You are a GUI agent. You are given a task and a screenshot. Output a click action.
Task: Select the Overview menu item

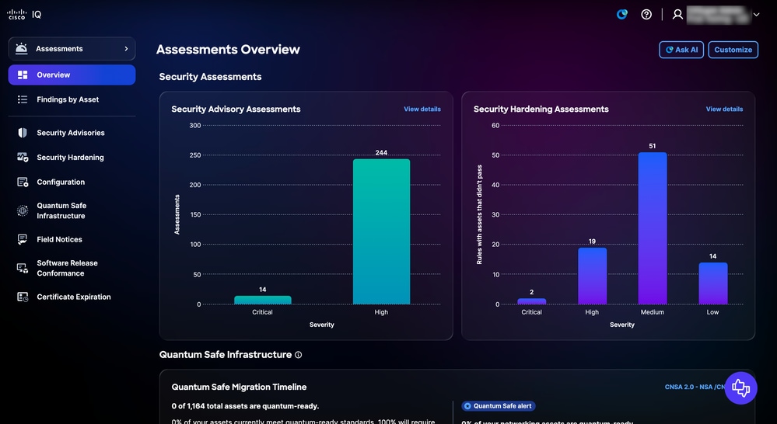[72, 75]
